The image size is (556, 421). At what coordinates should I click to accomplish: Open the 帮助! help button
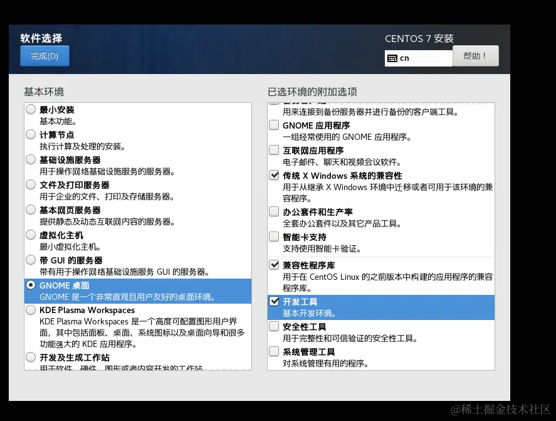(x=476, y=56)
